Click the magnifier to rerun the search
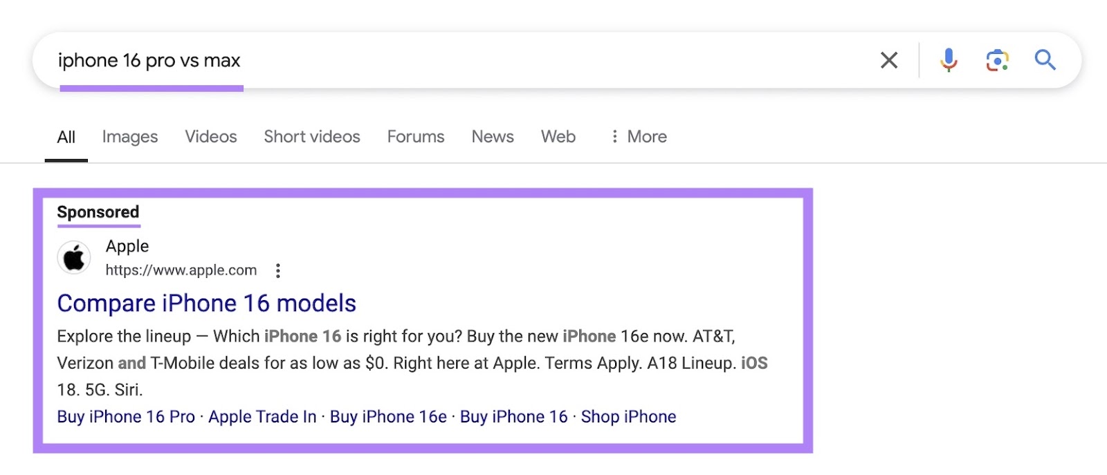This screenshot has height=475, width=1107. [x=1045, y=60]
